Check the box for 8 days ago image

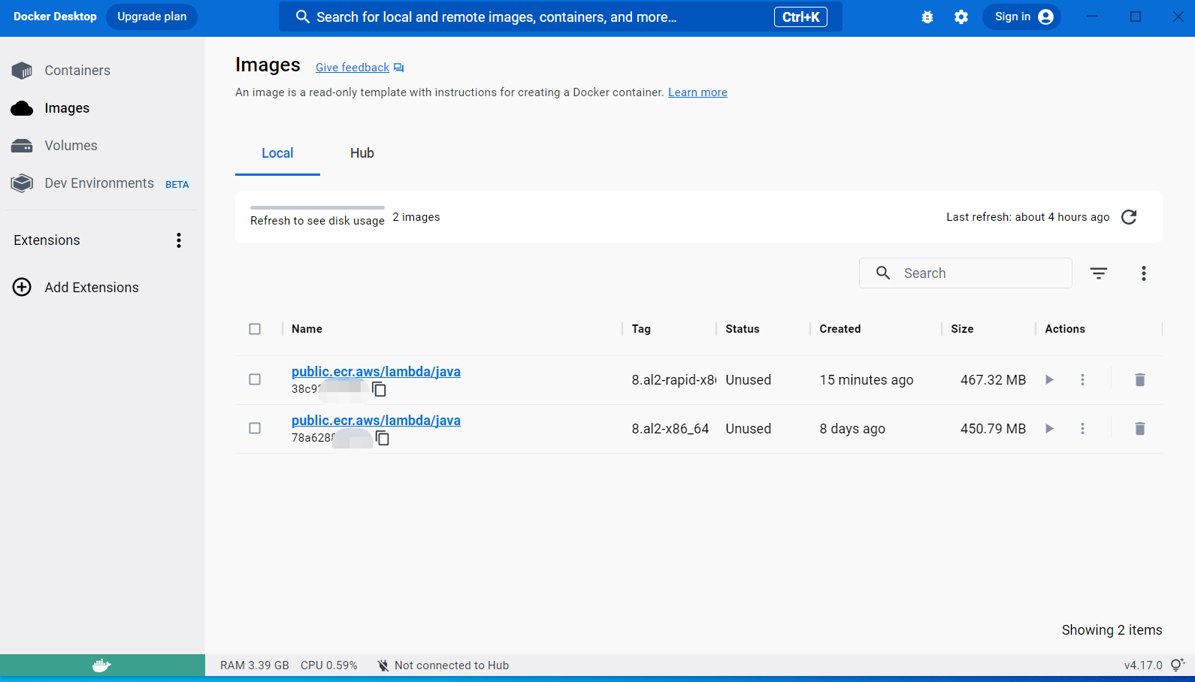click(x=255, y=429)
